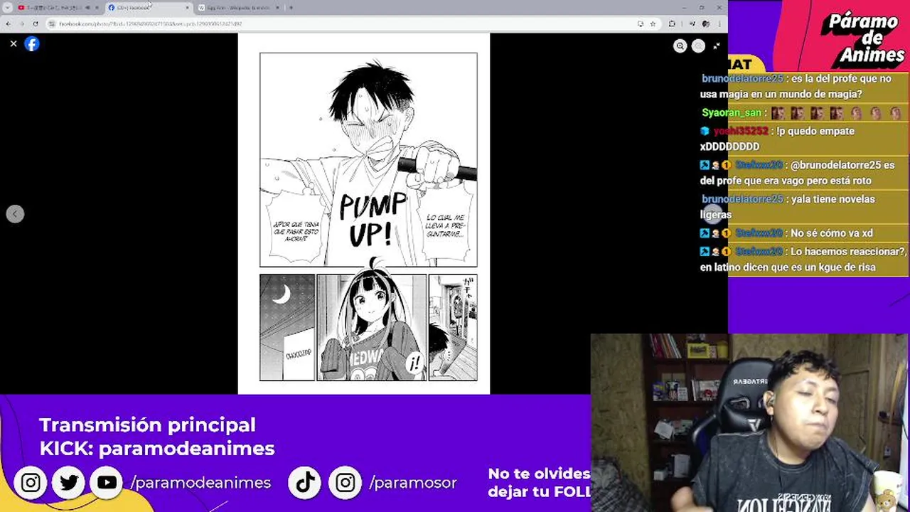Bookmark this page with the star icon
This screenshot has width=910, height=512.
tap(653, 23)
